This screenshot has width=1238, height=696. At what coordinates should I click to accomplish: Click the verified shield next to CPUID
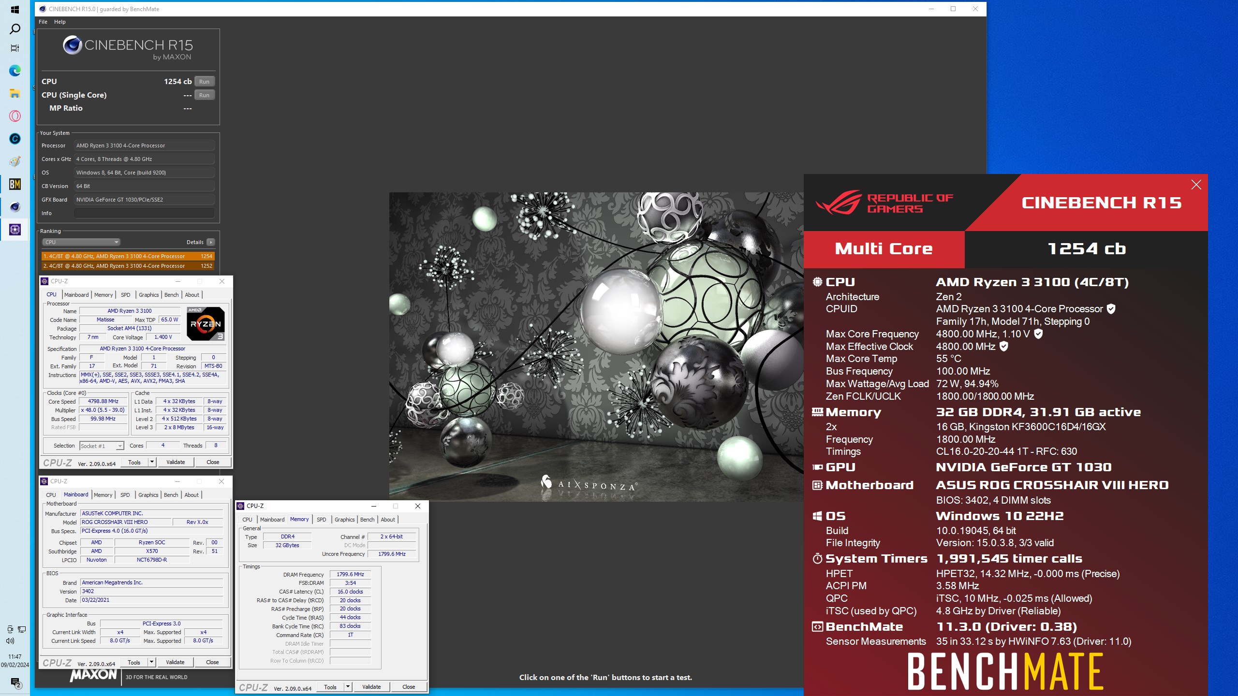click(1111, 309)
